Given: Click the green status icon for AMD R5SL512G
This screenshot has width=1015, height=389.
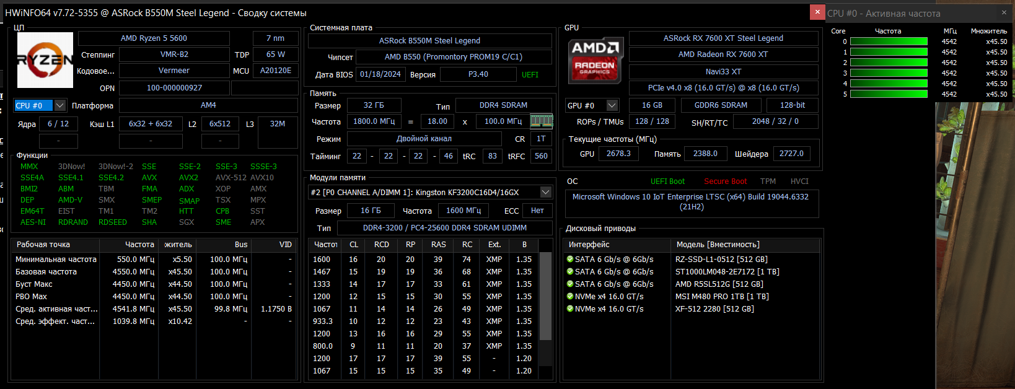Looking at the screenshot, I should pos(570,284).
